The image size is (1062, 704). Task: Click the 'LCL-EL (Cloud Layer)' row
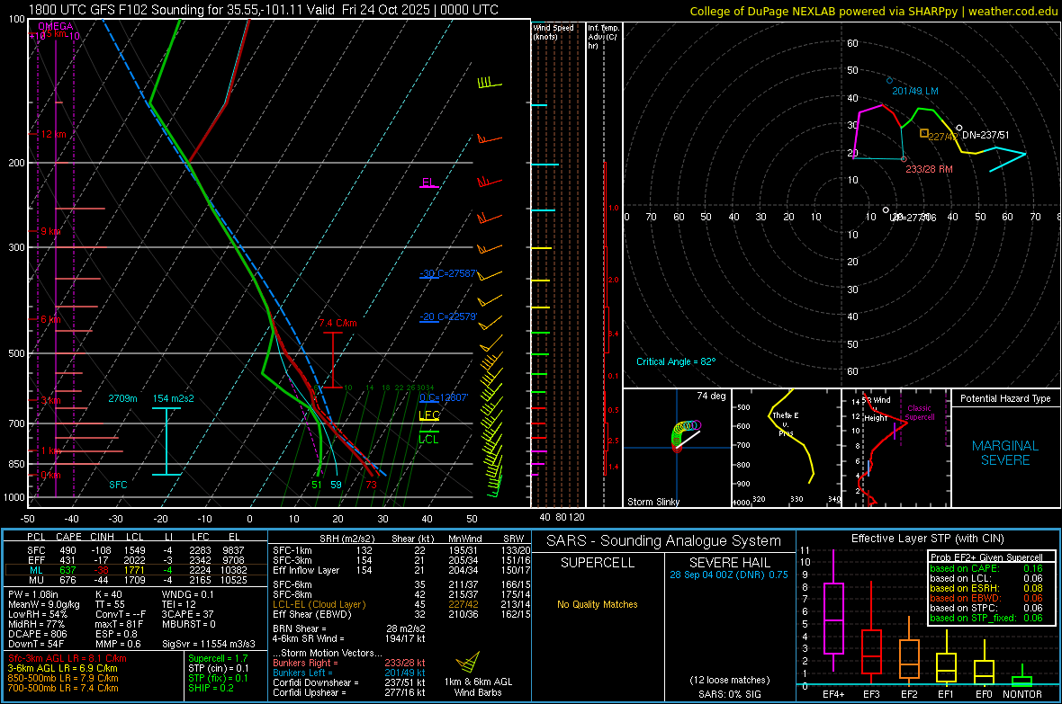(401, 604)
